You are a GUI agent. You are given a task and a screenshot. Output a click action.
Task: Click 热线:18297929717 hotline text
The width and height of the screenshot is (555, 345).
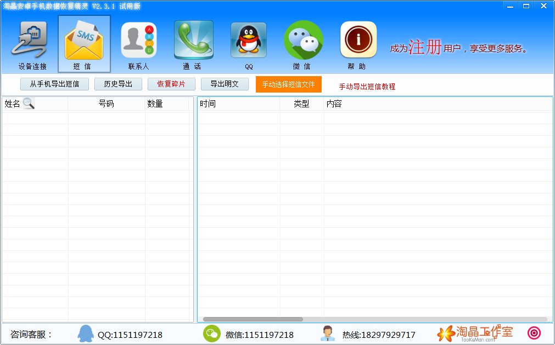[378, 335]
